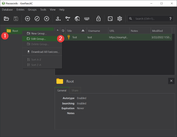
Task: Choose Edit Group... from the context menu
Action: [x=42, y=39]
